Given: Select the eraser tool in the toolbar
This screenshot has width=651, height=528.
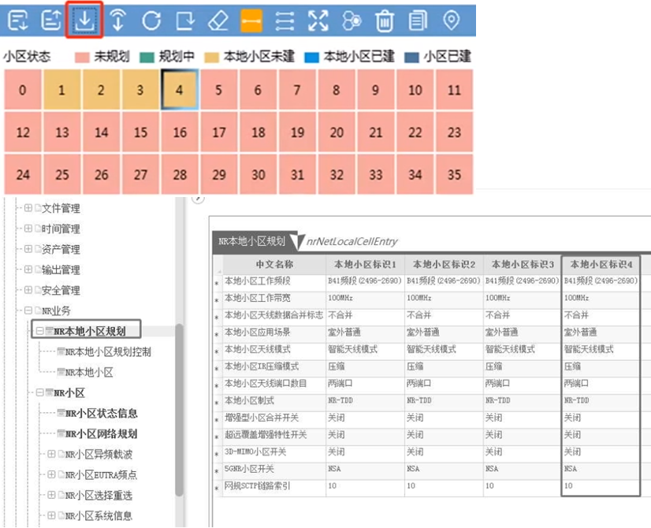Looking at the screenshot, I should click(x=218, y=20).
